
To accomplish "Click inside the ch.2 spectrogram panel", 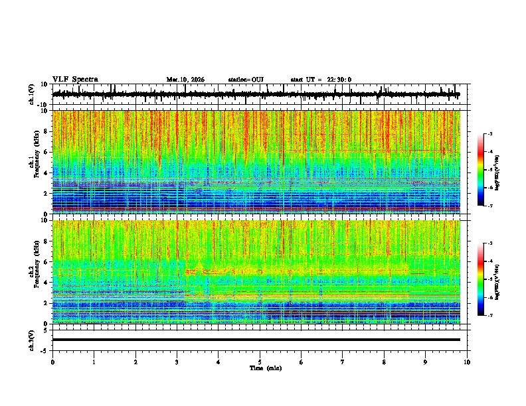I will click(256, 272).
